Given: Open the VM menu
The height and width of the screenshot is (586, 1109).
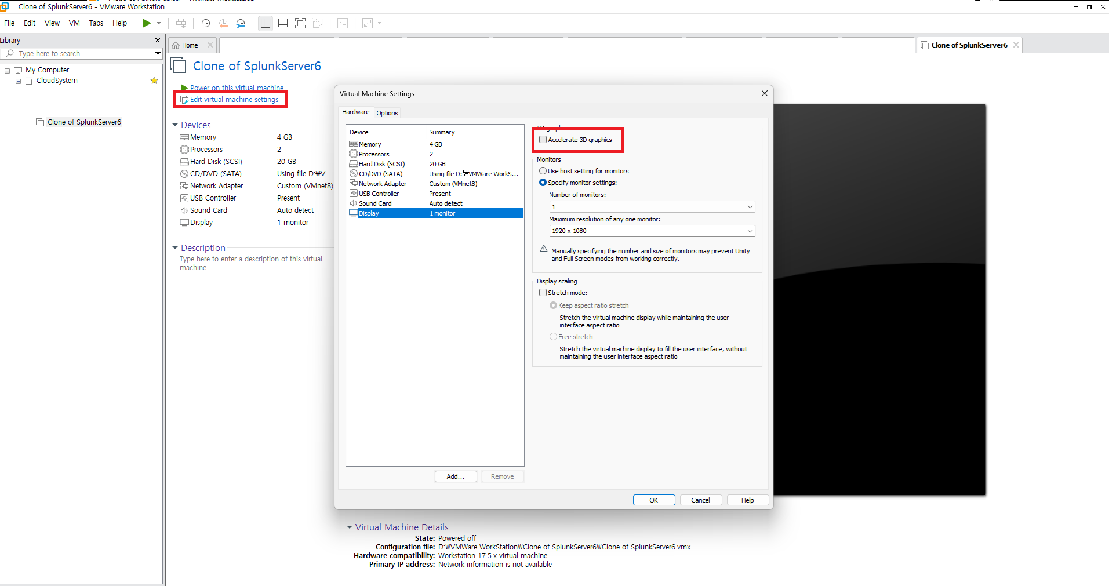Looking at the screenshot, I should [x=74, y=23].
